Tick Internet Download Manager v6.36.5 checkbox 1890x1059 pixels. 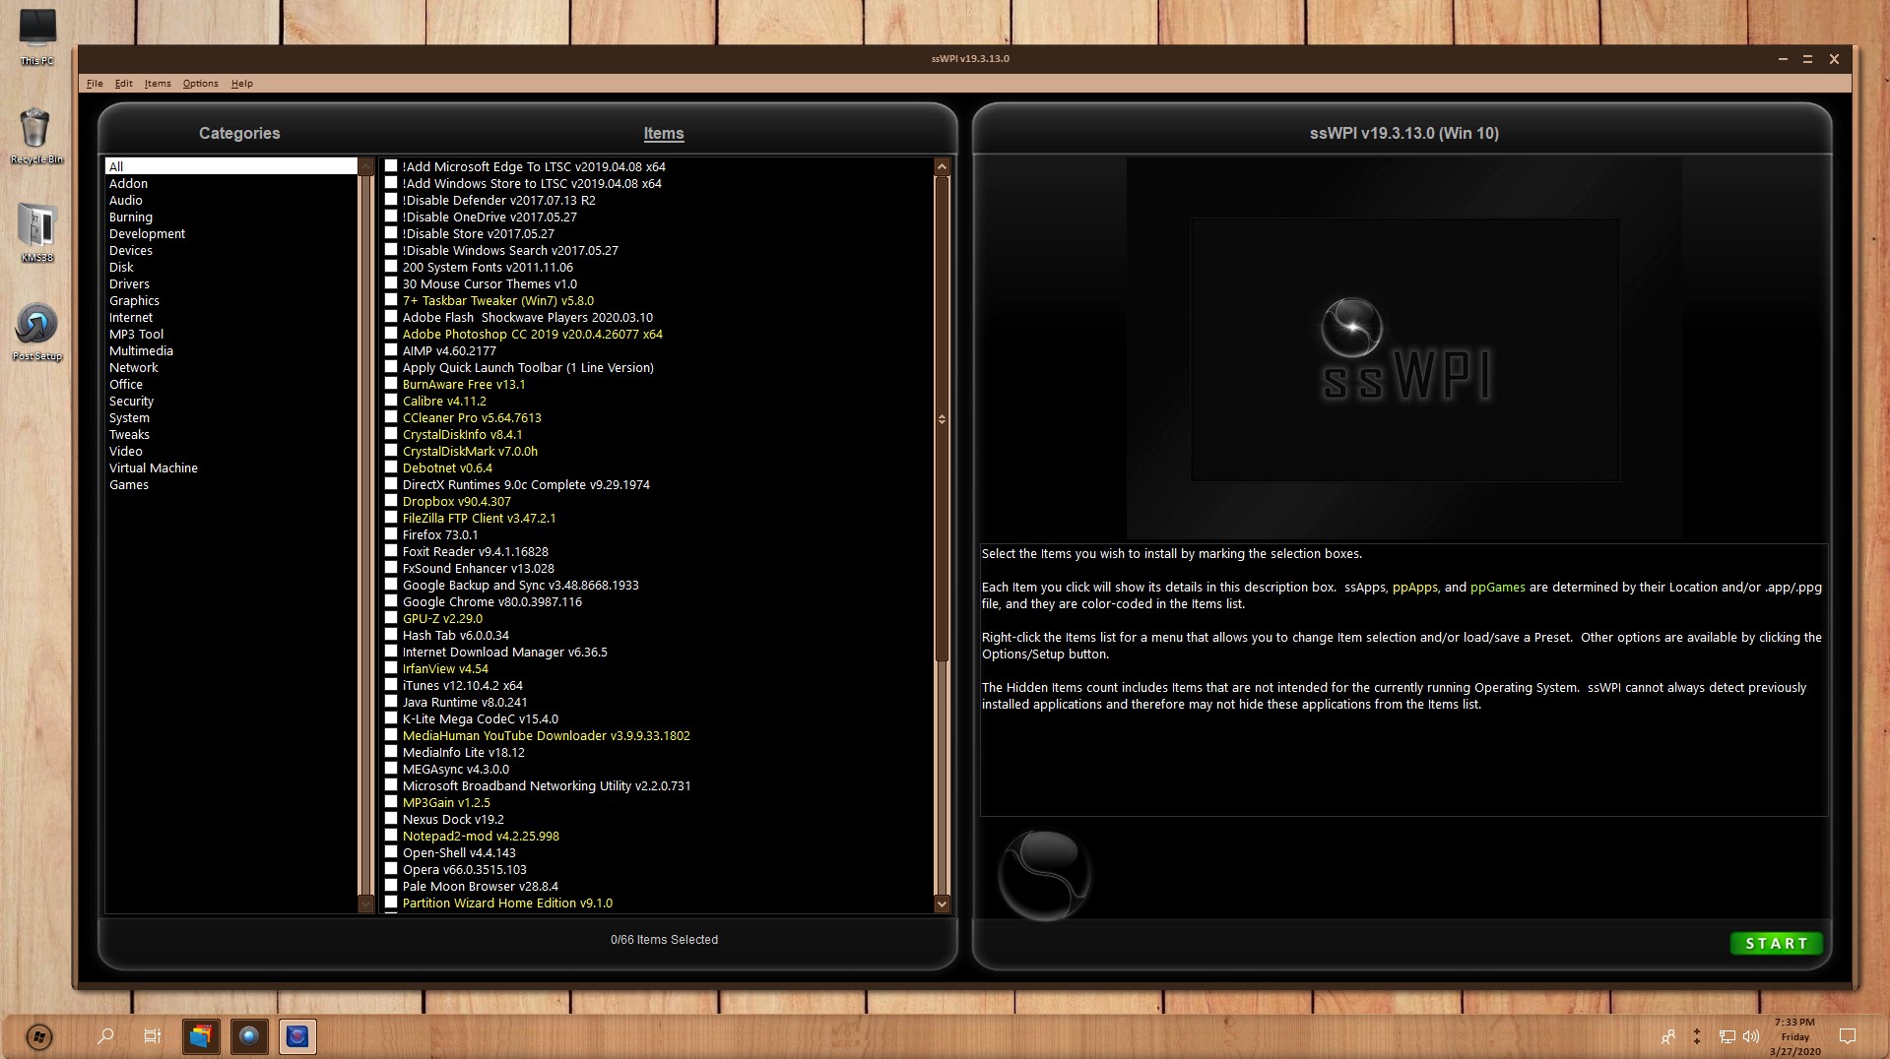tap(391, 652)
